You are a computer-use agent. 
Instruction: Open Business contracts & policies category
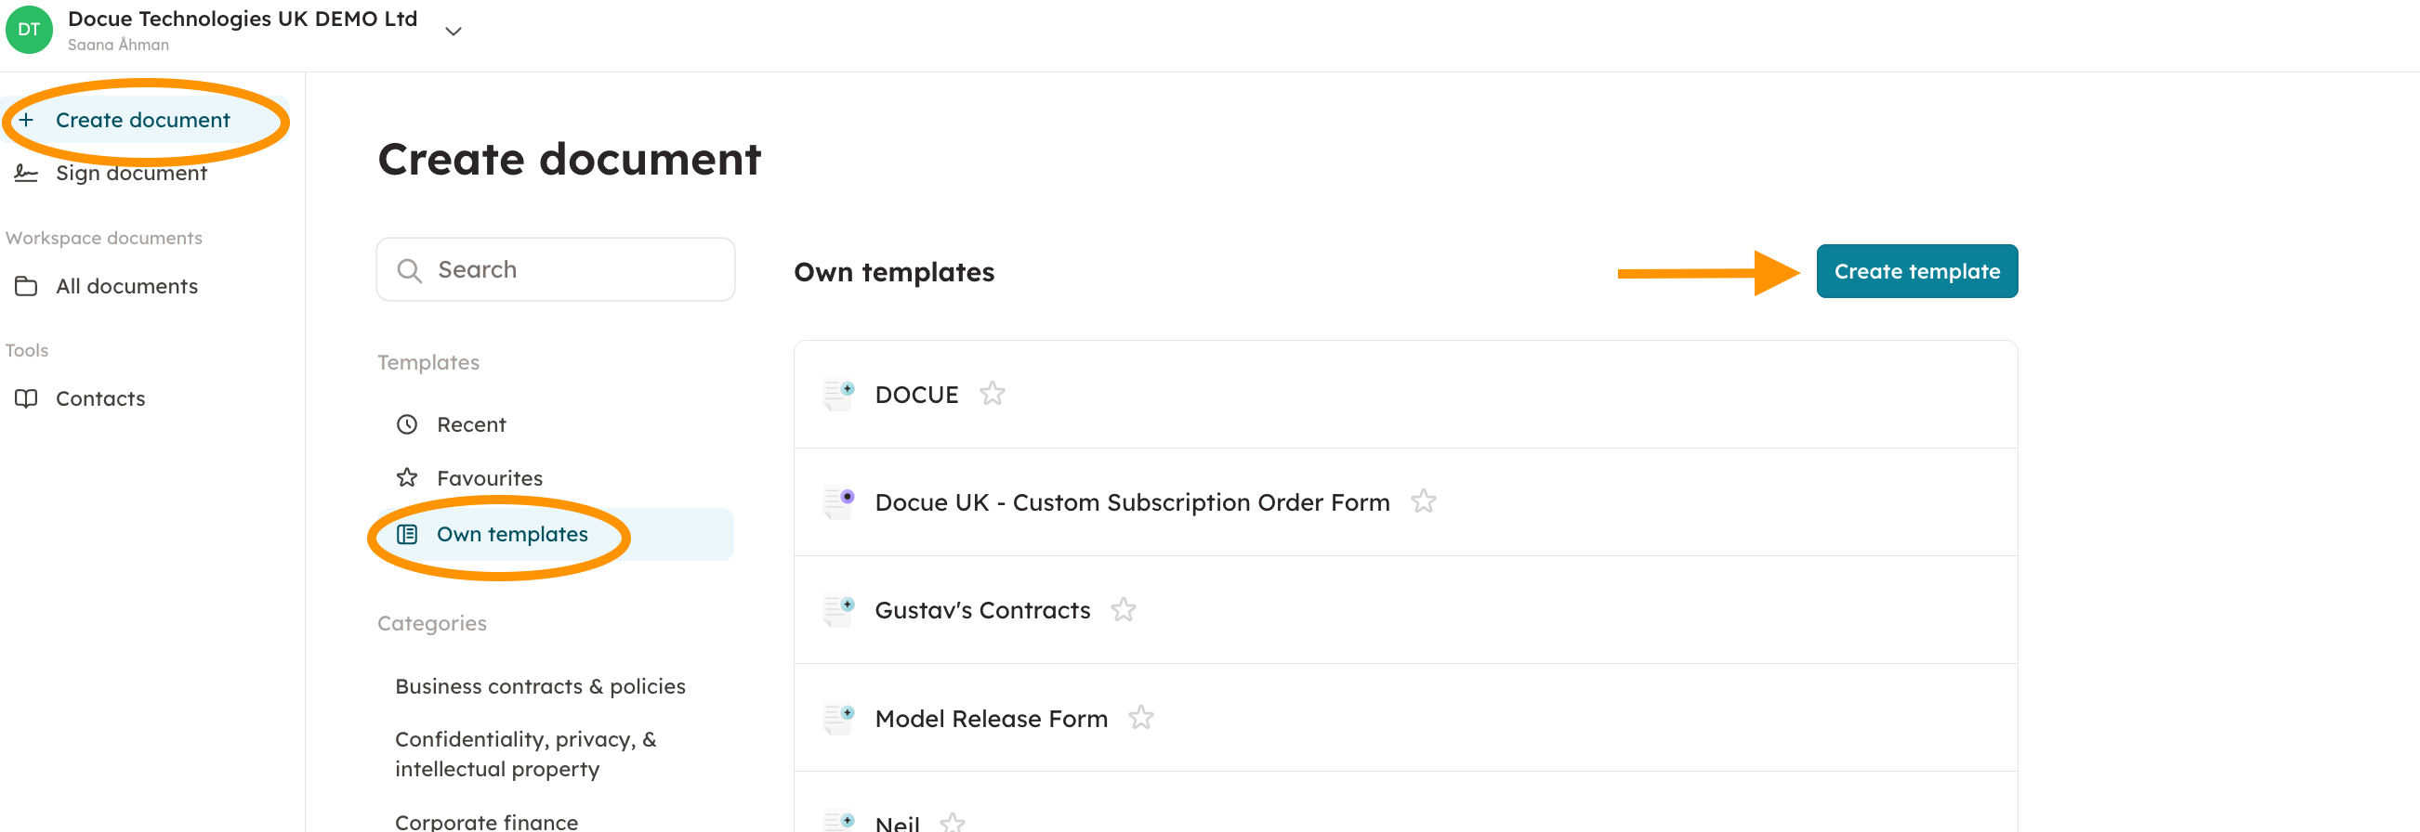pos(539,686)
